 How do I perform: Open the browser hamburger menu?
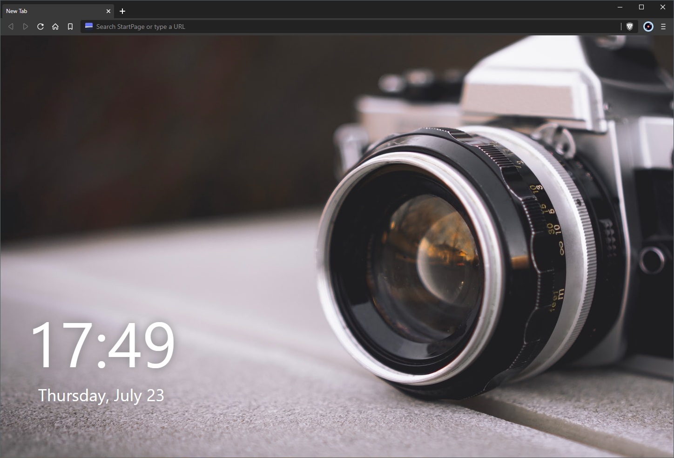tap(663, 27)
